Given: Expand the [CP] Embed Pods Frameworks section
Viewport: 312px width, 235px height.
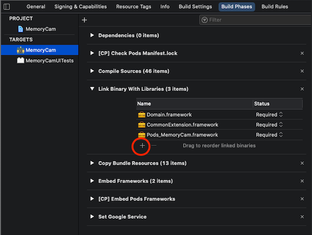Looking at the screenshot, I should tap(92, 199).
